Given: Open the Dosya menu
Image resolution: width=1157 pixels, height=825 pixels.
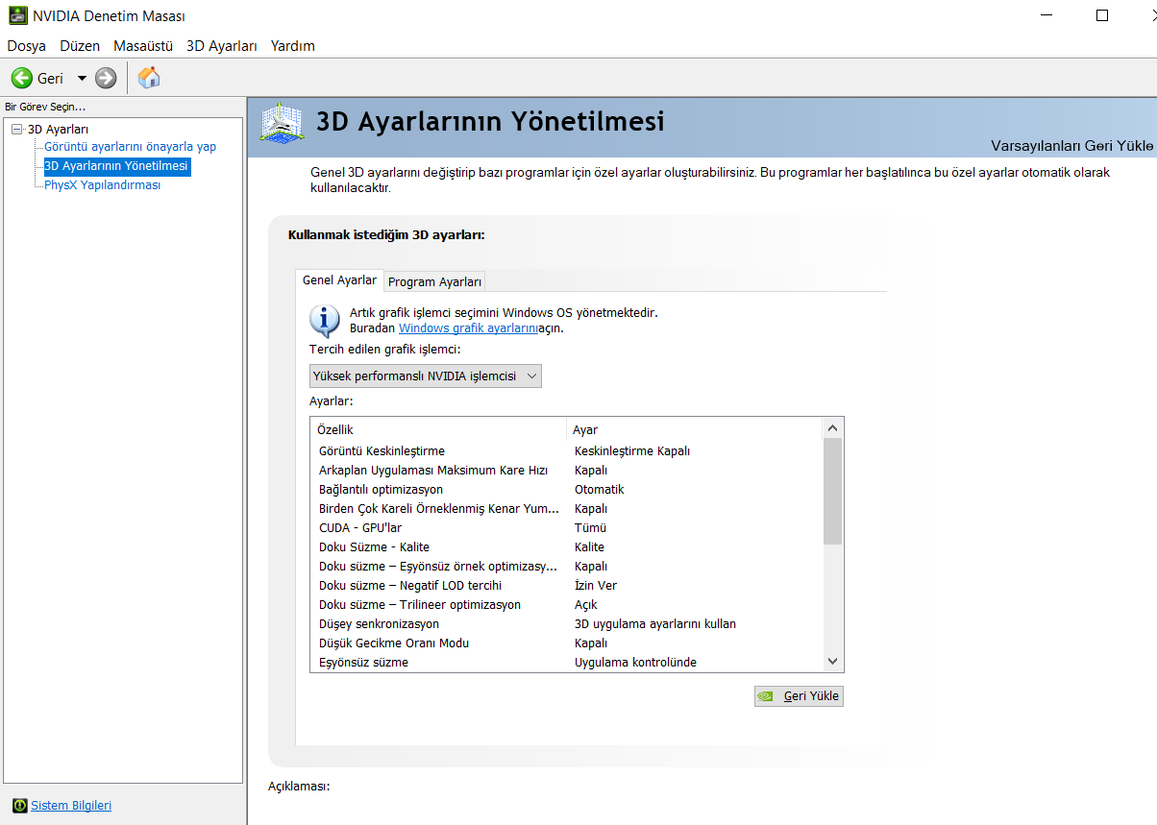Looking at the screenshot, I should point(27,45).
